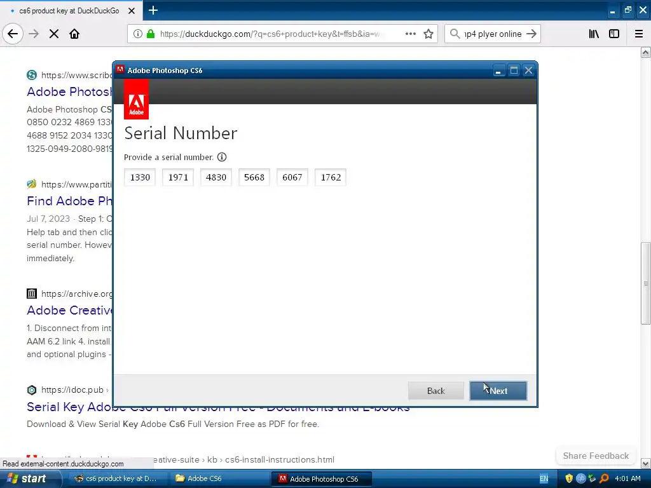651x488 pixels.
Task: Click the security shield tray icon
Action: [x=569, y=478]
